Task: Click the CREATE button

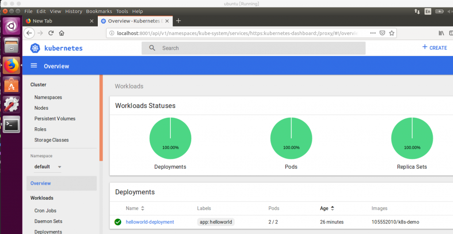Action: (434, 48)
